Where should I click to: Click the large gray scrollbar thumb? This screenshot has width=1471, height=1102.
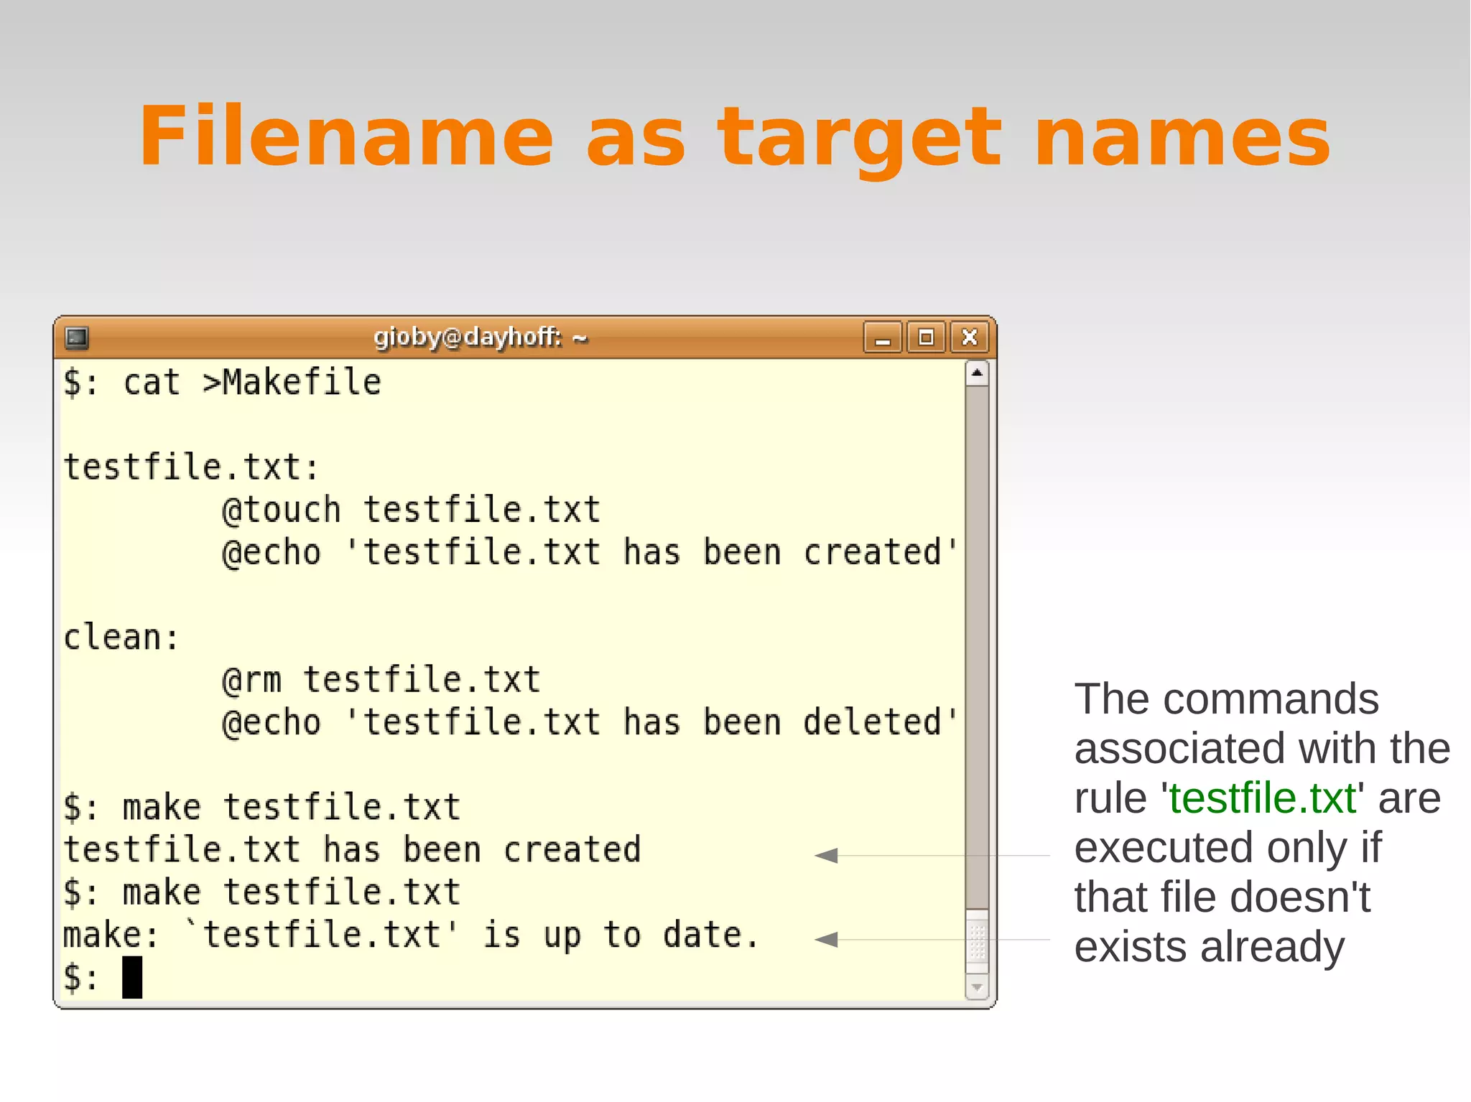(977, 646)
